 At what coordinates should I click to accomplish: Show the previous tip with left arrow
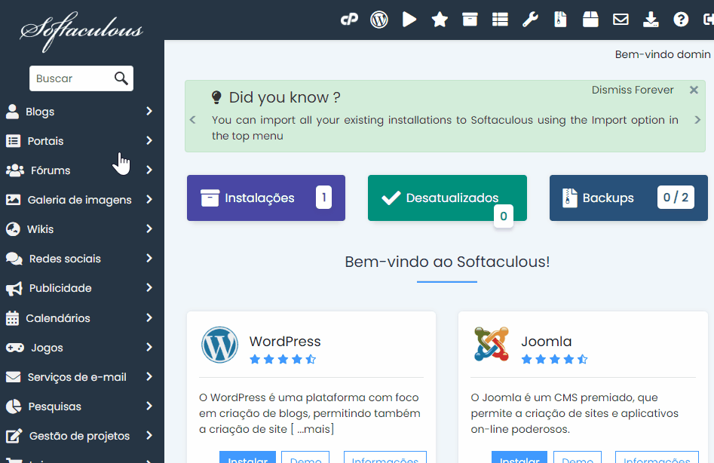coord(192,120)
